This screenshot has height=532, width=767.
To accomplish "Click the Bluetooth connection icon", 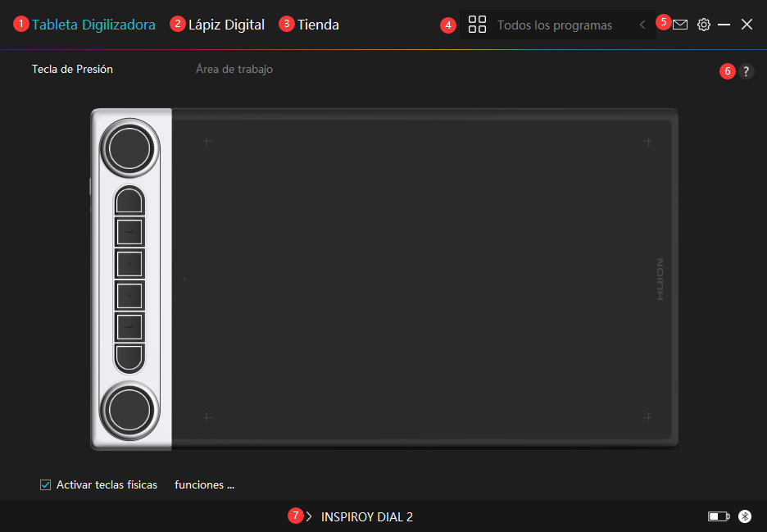I will point(744,516).
